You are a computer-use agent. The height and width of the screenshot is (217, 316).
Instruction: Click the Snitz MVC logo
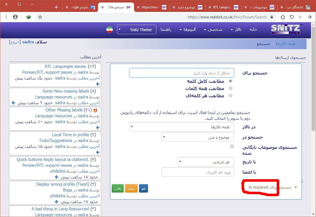click(286, 29)
